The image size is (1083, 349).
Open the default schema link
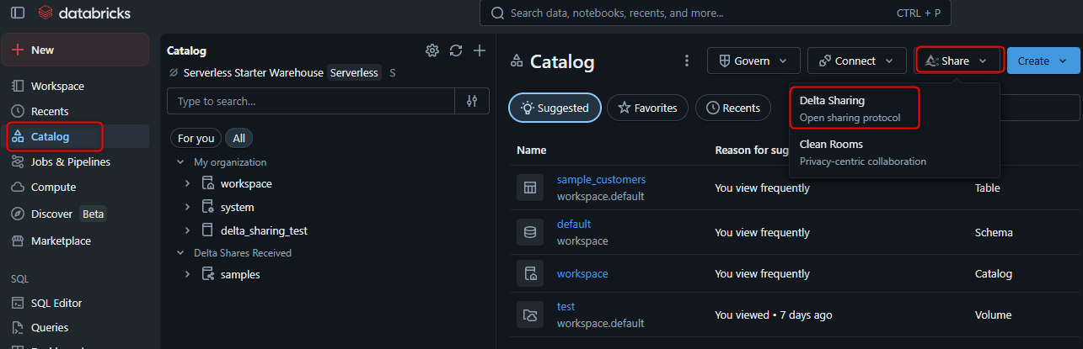574,224
